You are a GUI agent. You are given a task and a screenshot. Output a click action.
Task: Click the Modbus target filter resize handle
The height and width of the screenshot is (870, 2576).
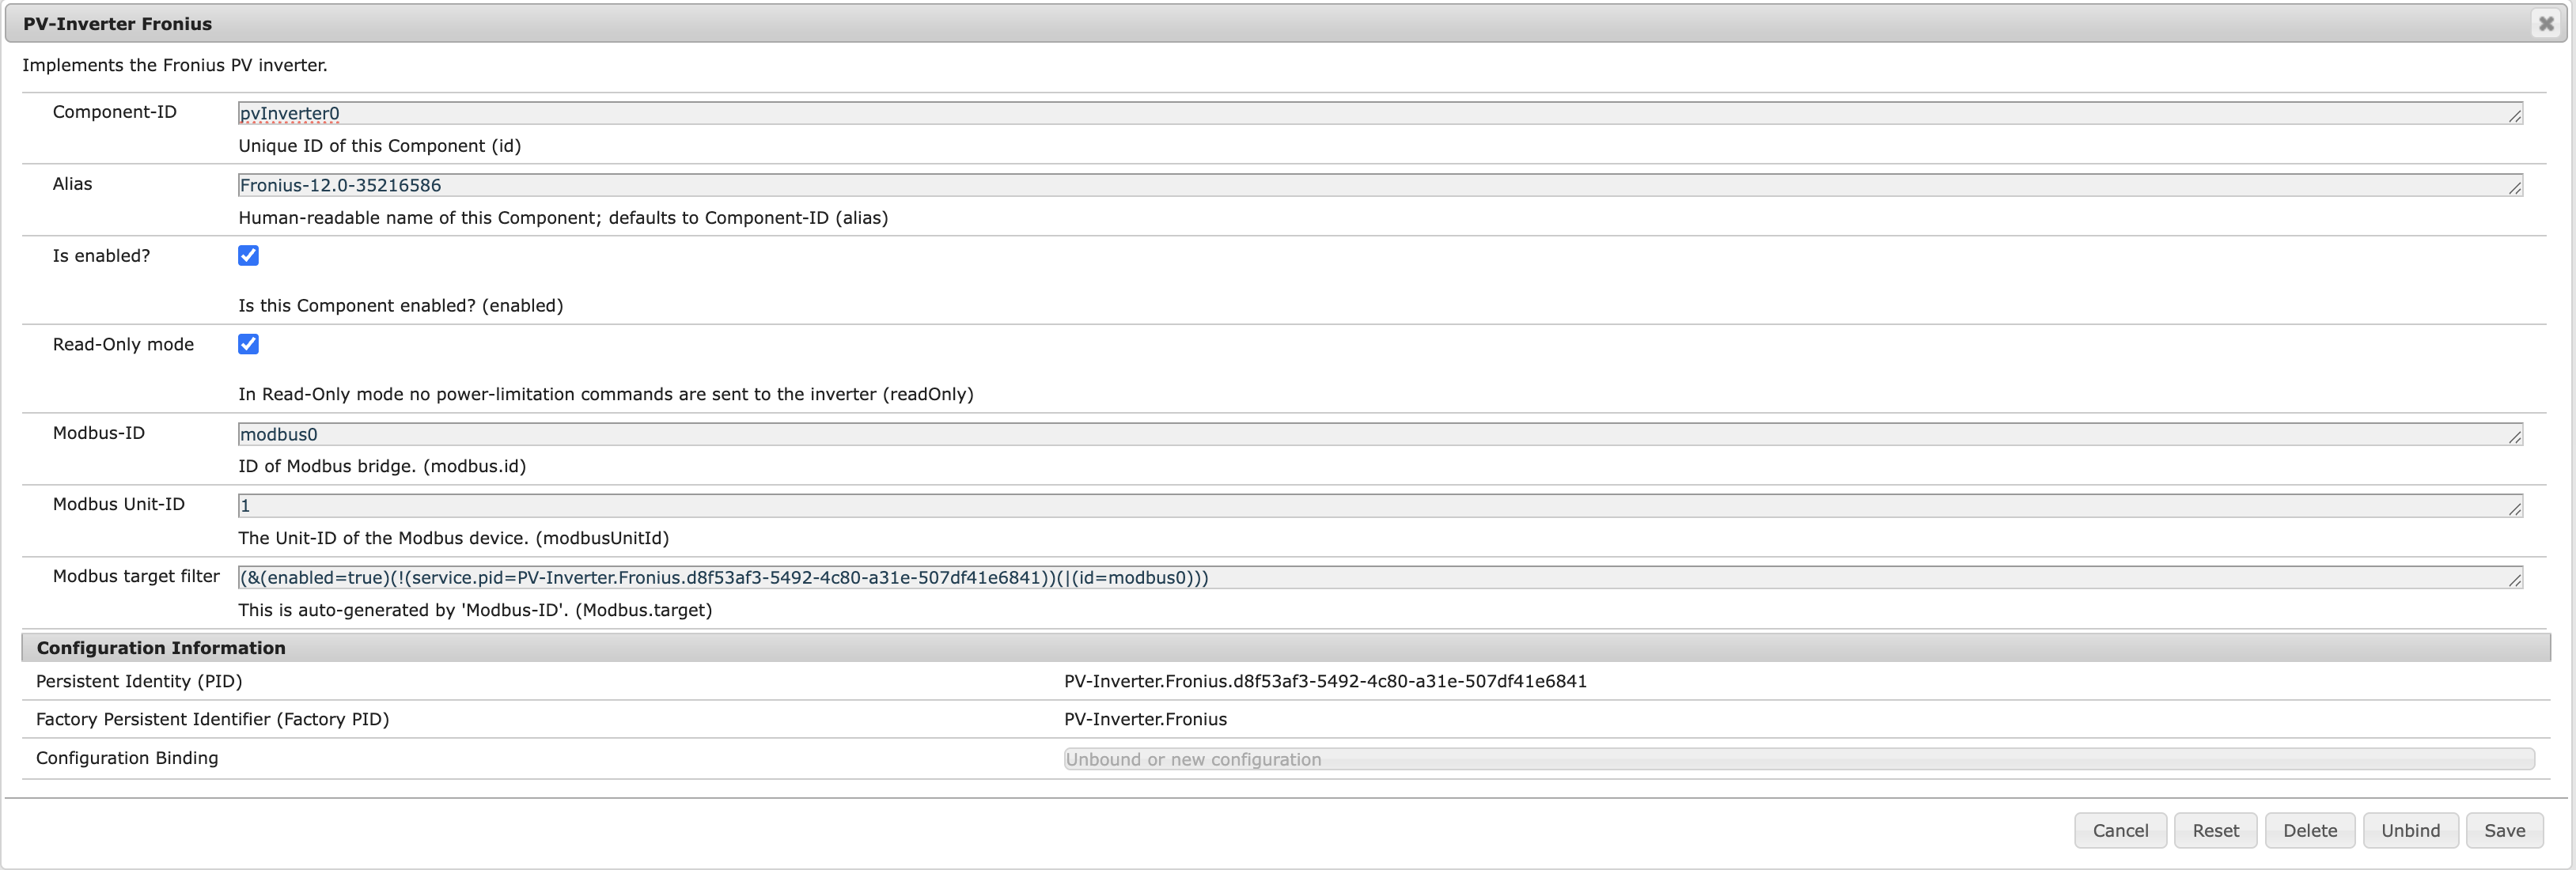[x=2515, y=582]
